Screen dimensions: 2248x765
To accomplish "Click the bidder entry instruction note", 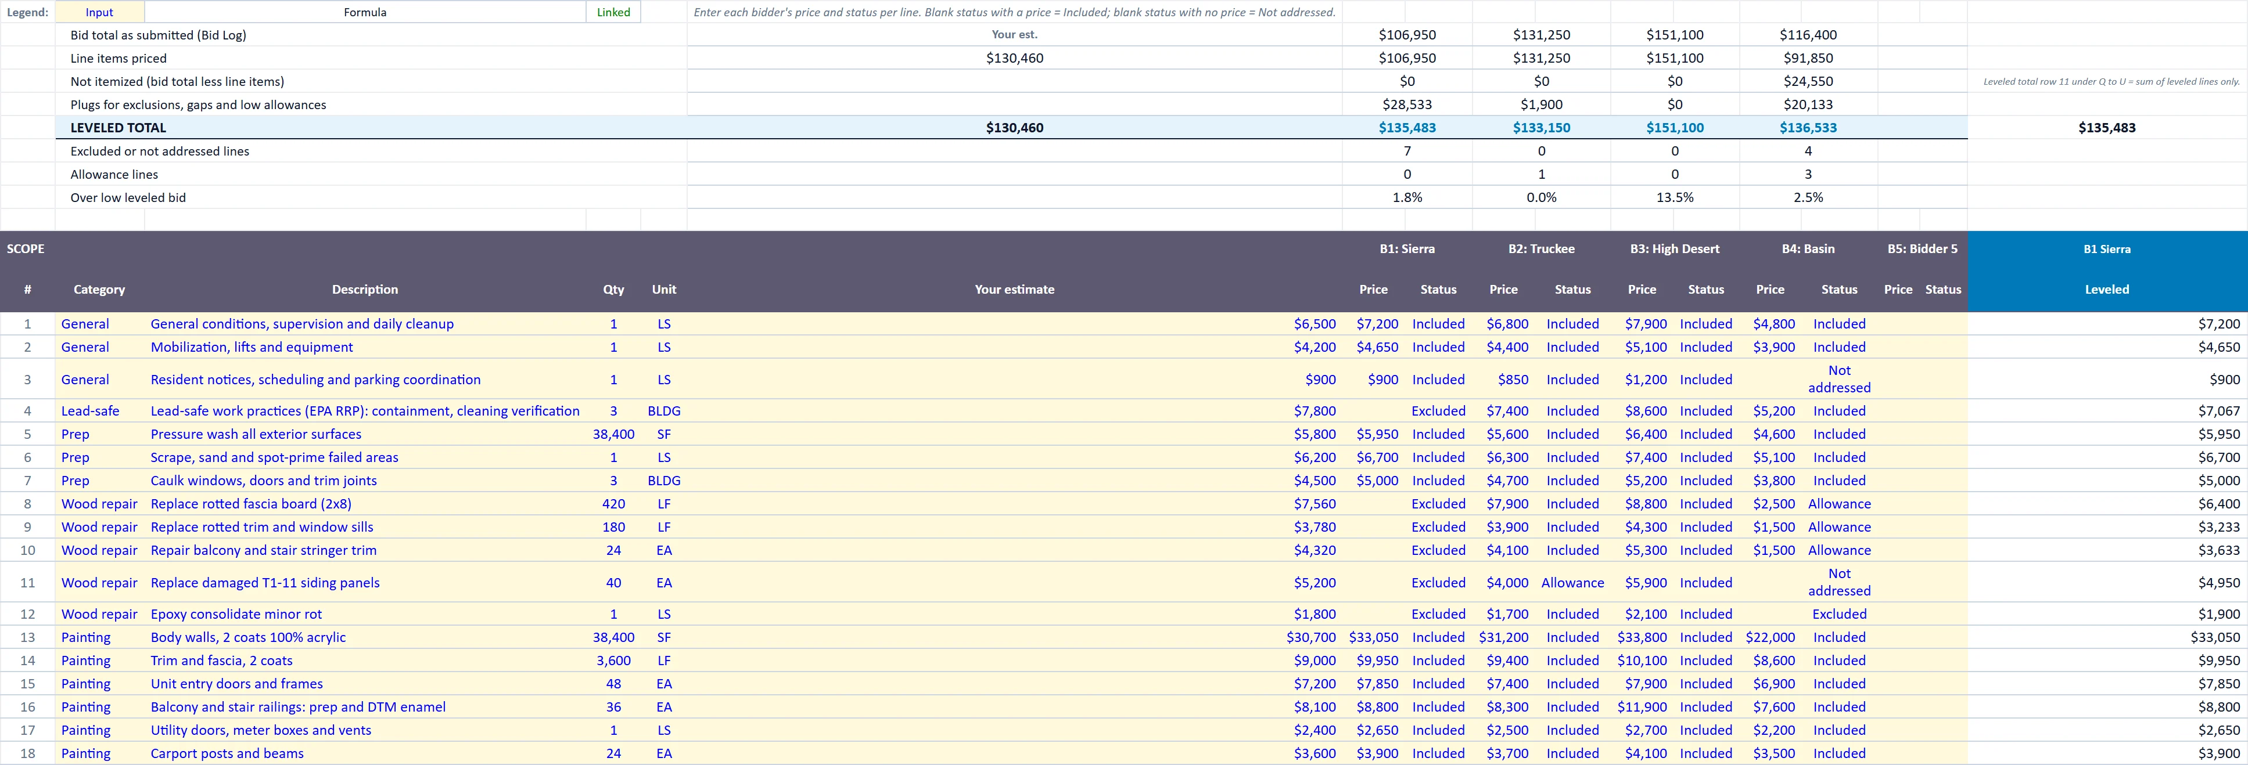I will click(1014, 12).
